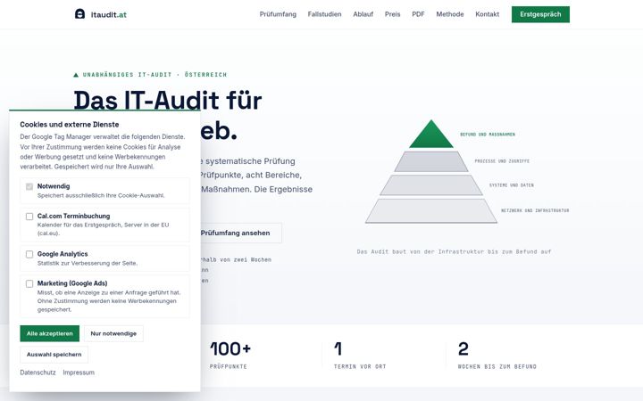Tick the Google Analytics checkbox
Image resolution: width=643 pixels, height=401 pixels.
(29, 255)
